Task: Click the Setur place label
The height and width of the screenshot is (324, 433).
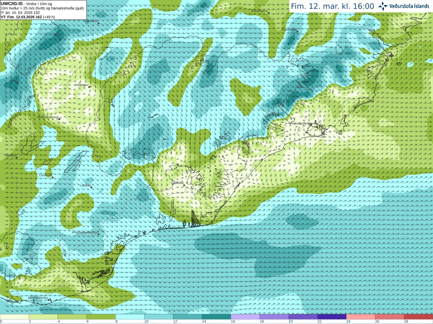Action: tap(13, 80)
